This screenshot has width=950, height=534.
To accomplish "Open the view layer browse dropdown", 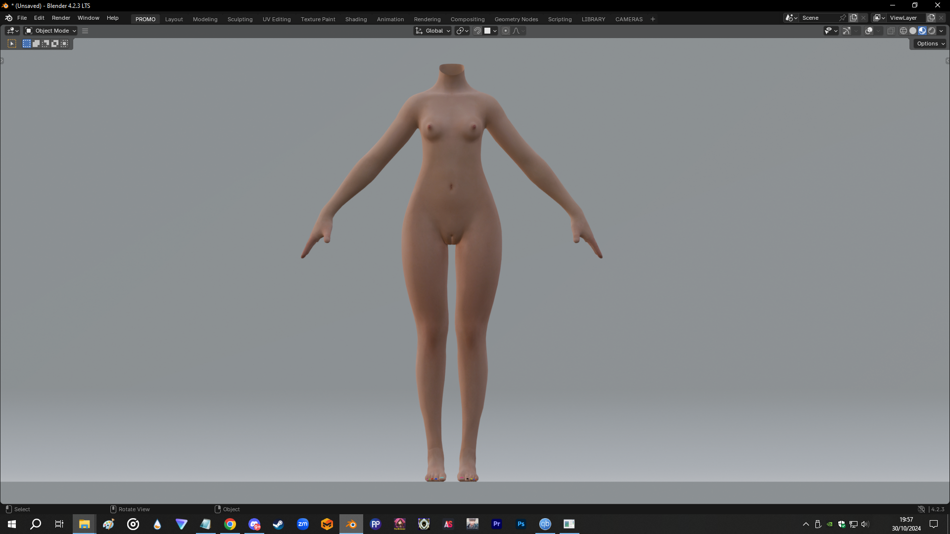I will tap(879, 18).
